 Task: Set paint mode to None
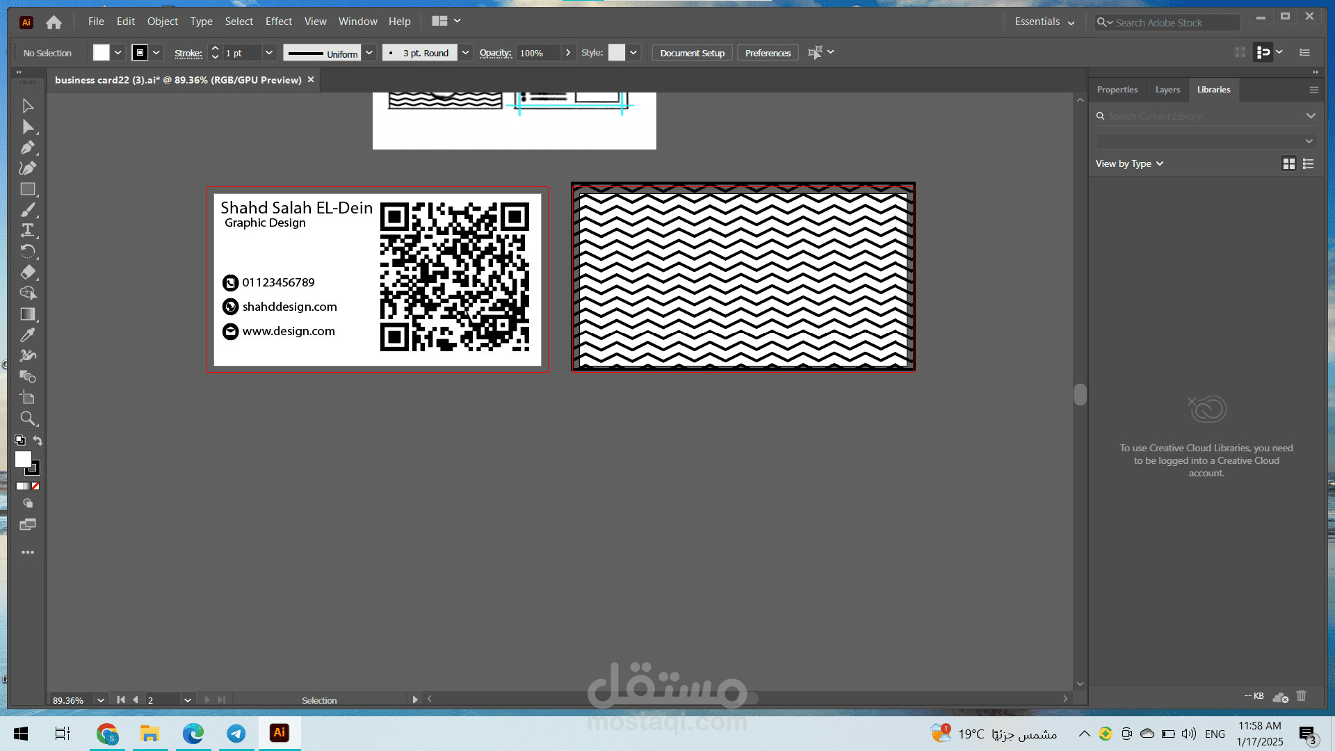(x=35, y=486)
